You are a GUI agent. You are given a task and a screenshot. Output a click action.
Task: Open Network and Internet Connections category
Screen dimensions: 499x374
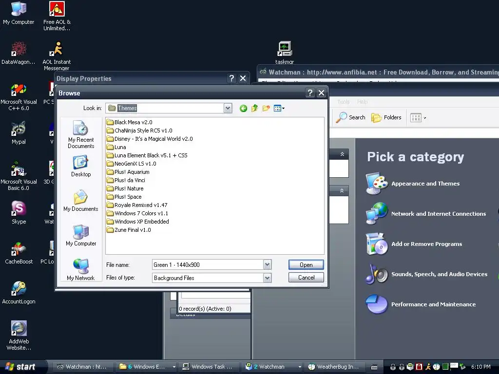tap(426, 214)
